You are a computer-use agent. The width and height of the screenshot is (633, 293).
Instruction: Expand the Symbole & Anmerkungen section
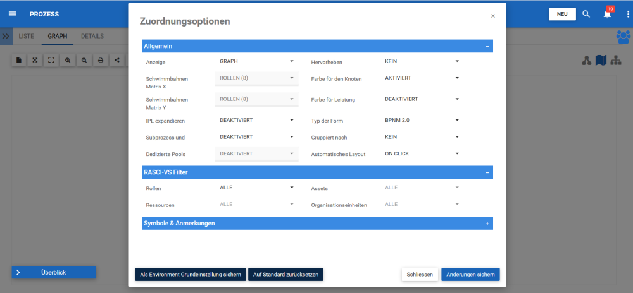point(487,224)
